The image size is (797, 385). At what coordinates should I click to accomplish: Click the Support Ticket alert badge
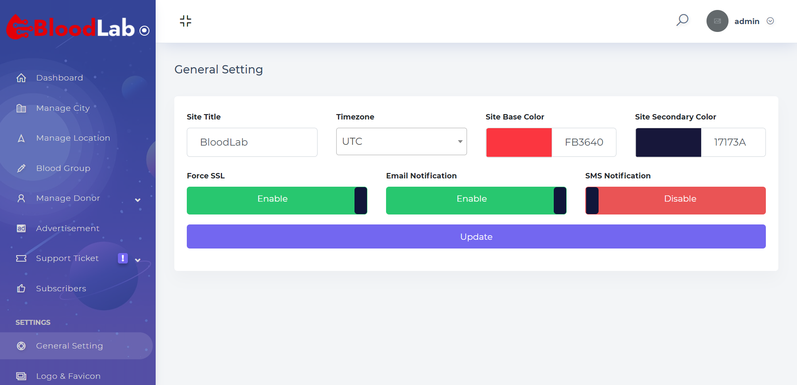(122, 258)
